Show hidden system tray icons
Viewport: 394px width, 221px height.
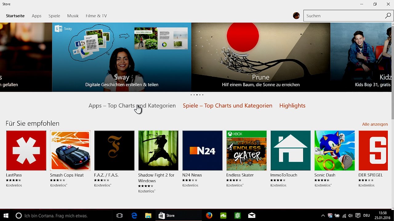(x=323, y=216)
